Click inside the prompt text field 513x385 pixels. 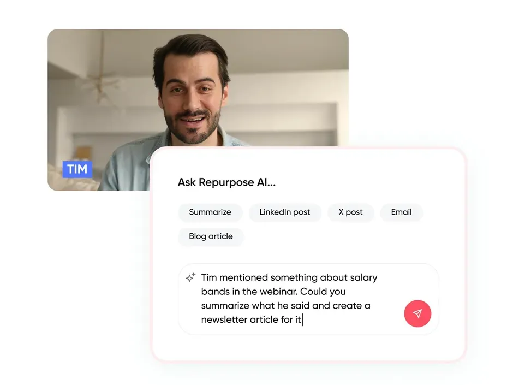tap(284, 299)
